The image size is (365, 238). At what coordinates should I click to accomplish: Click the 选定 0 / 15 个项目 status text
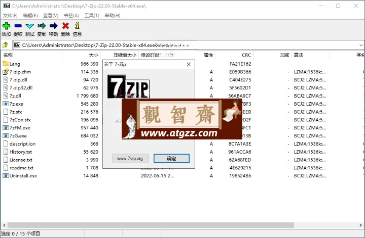[x=20, y=233]
